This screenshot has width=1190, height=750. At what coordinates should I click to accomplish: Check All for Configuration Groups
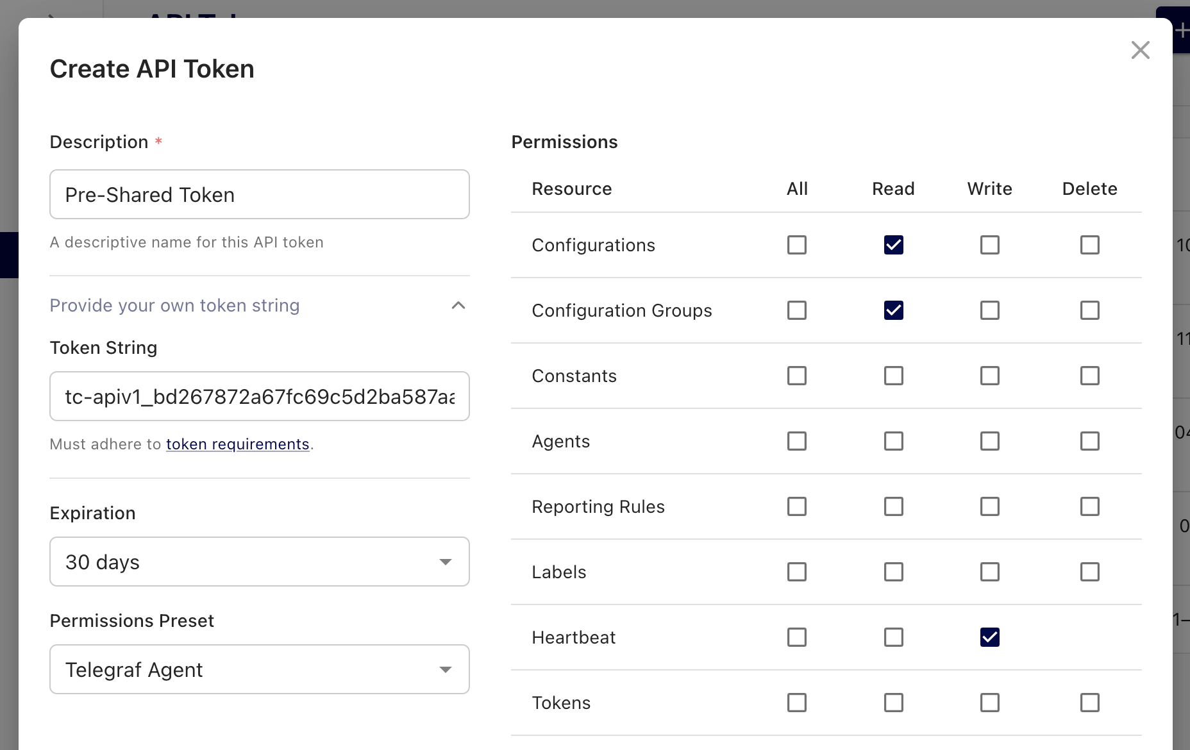coord(796,310)
